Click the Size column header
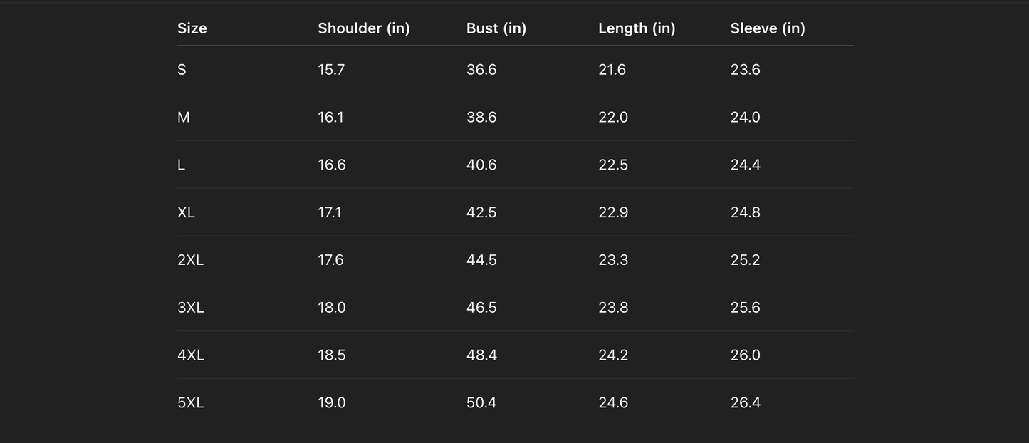The image size is (1029, 443). 192,28
